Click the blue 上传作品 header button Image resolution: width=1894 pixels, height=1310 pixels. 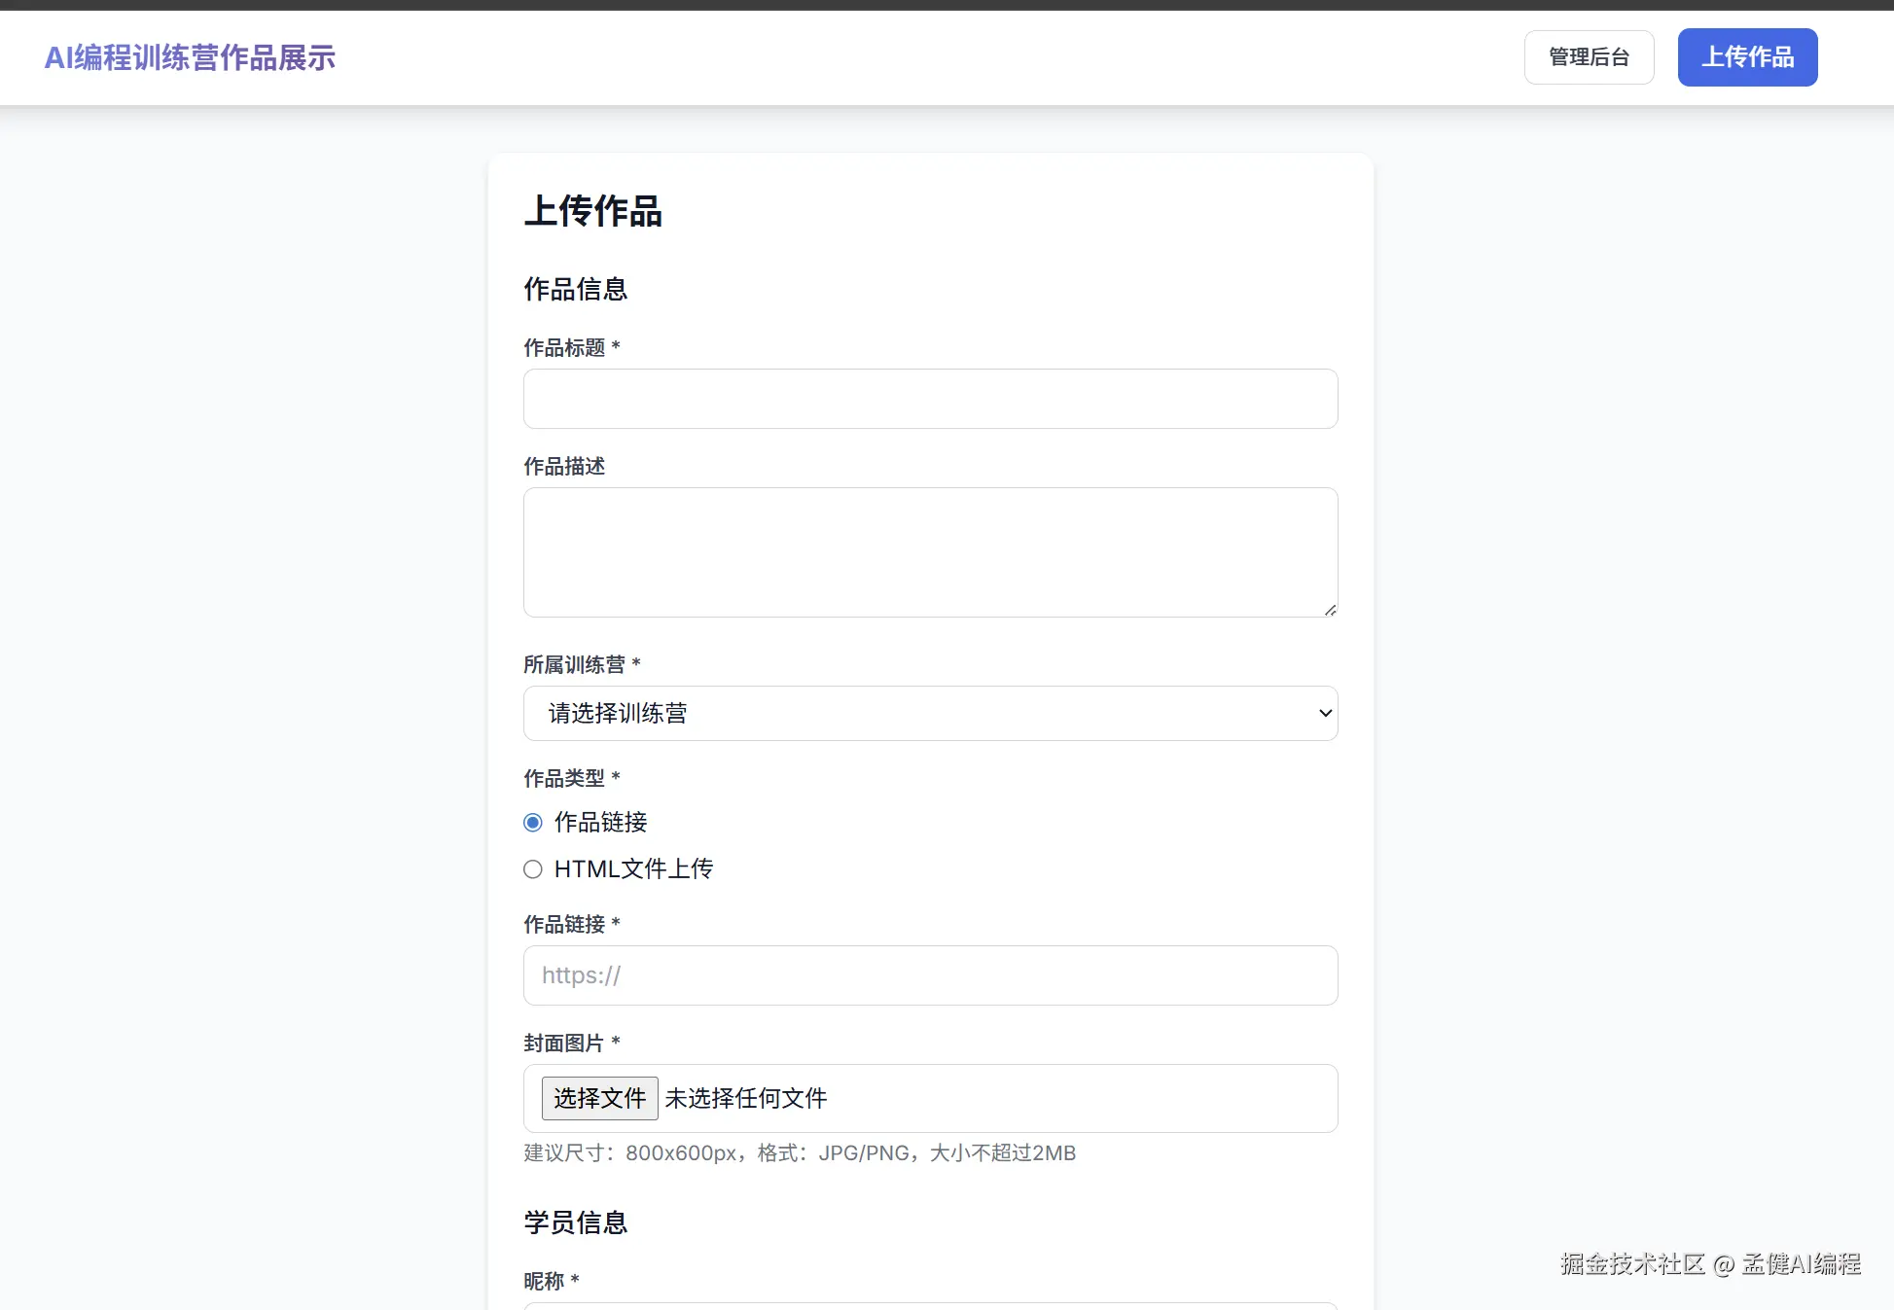pyautogui.click(x=1746, y=57)
